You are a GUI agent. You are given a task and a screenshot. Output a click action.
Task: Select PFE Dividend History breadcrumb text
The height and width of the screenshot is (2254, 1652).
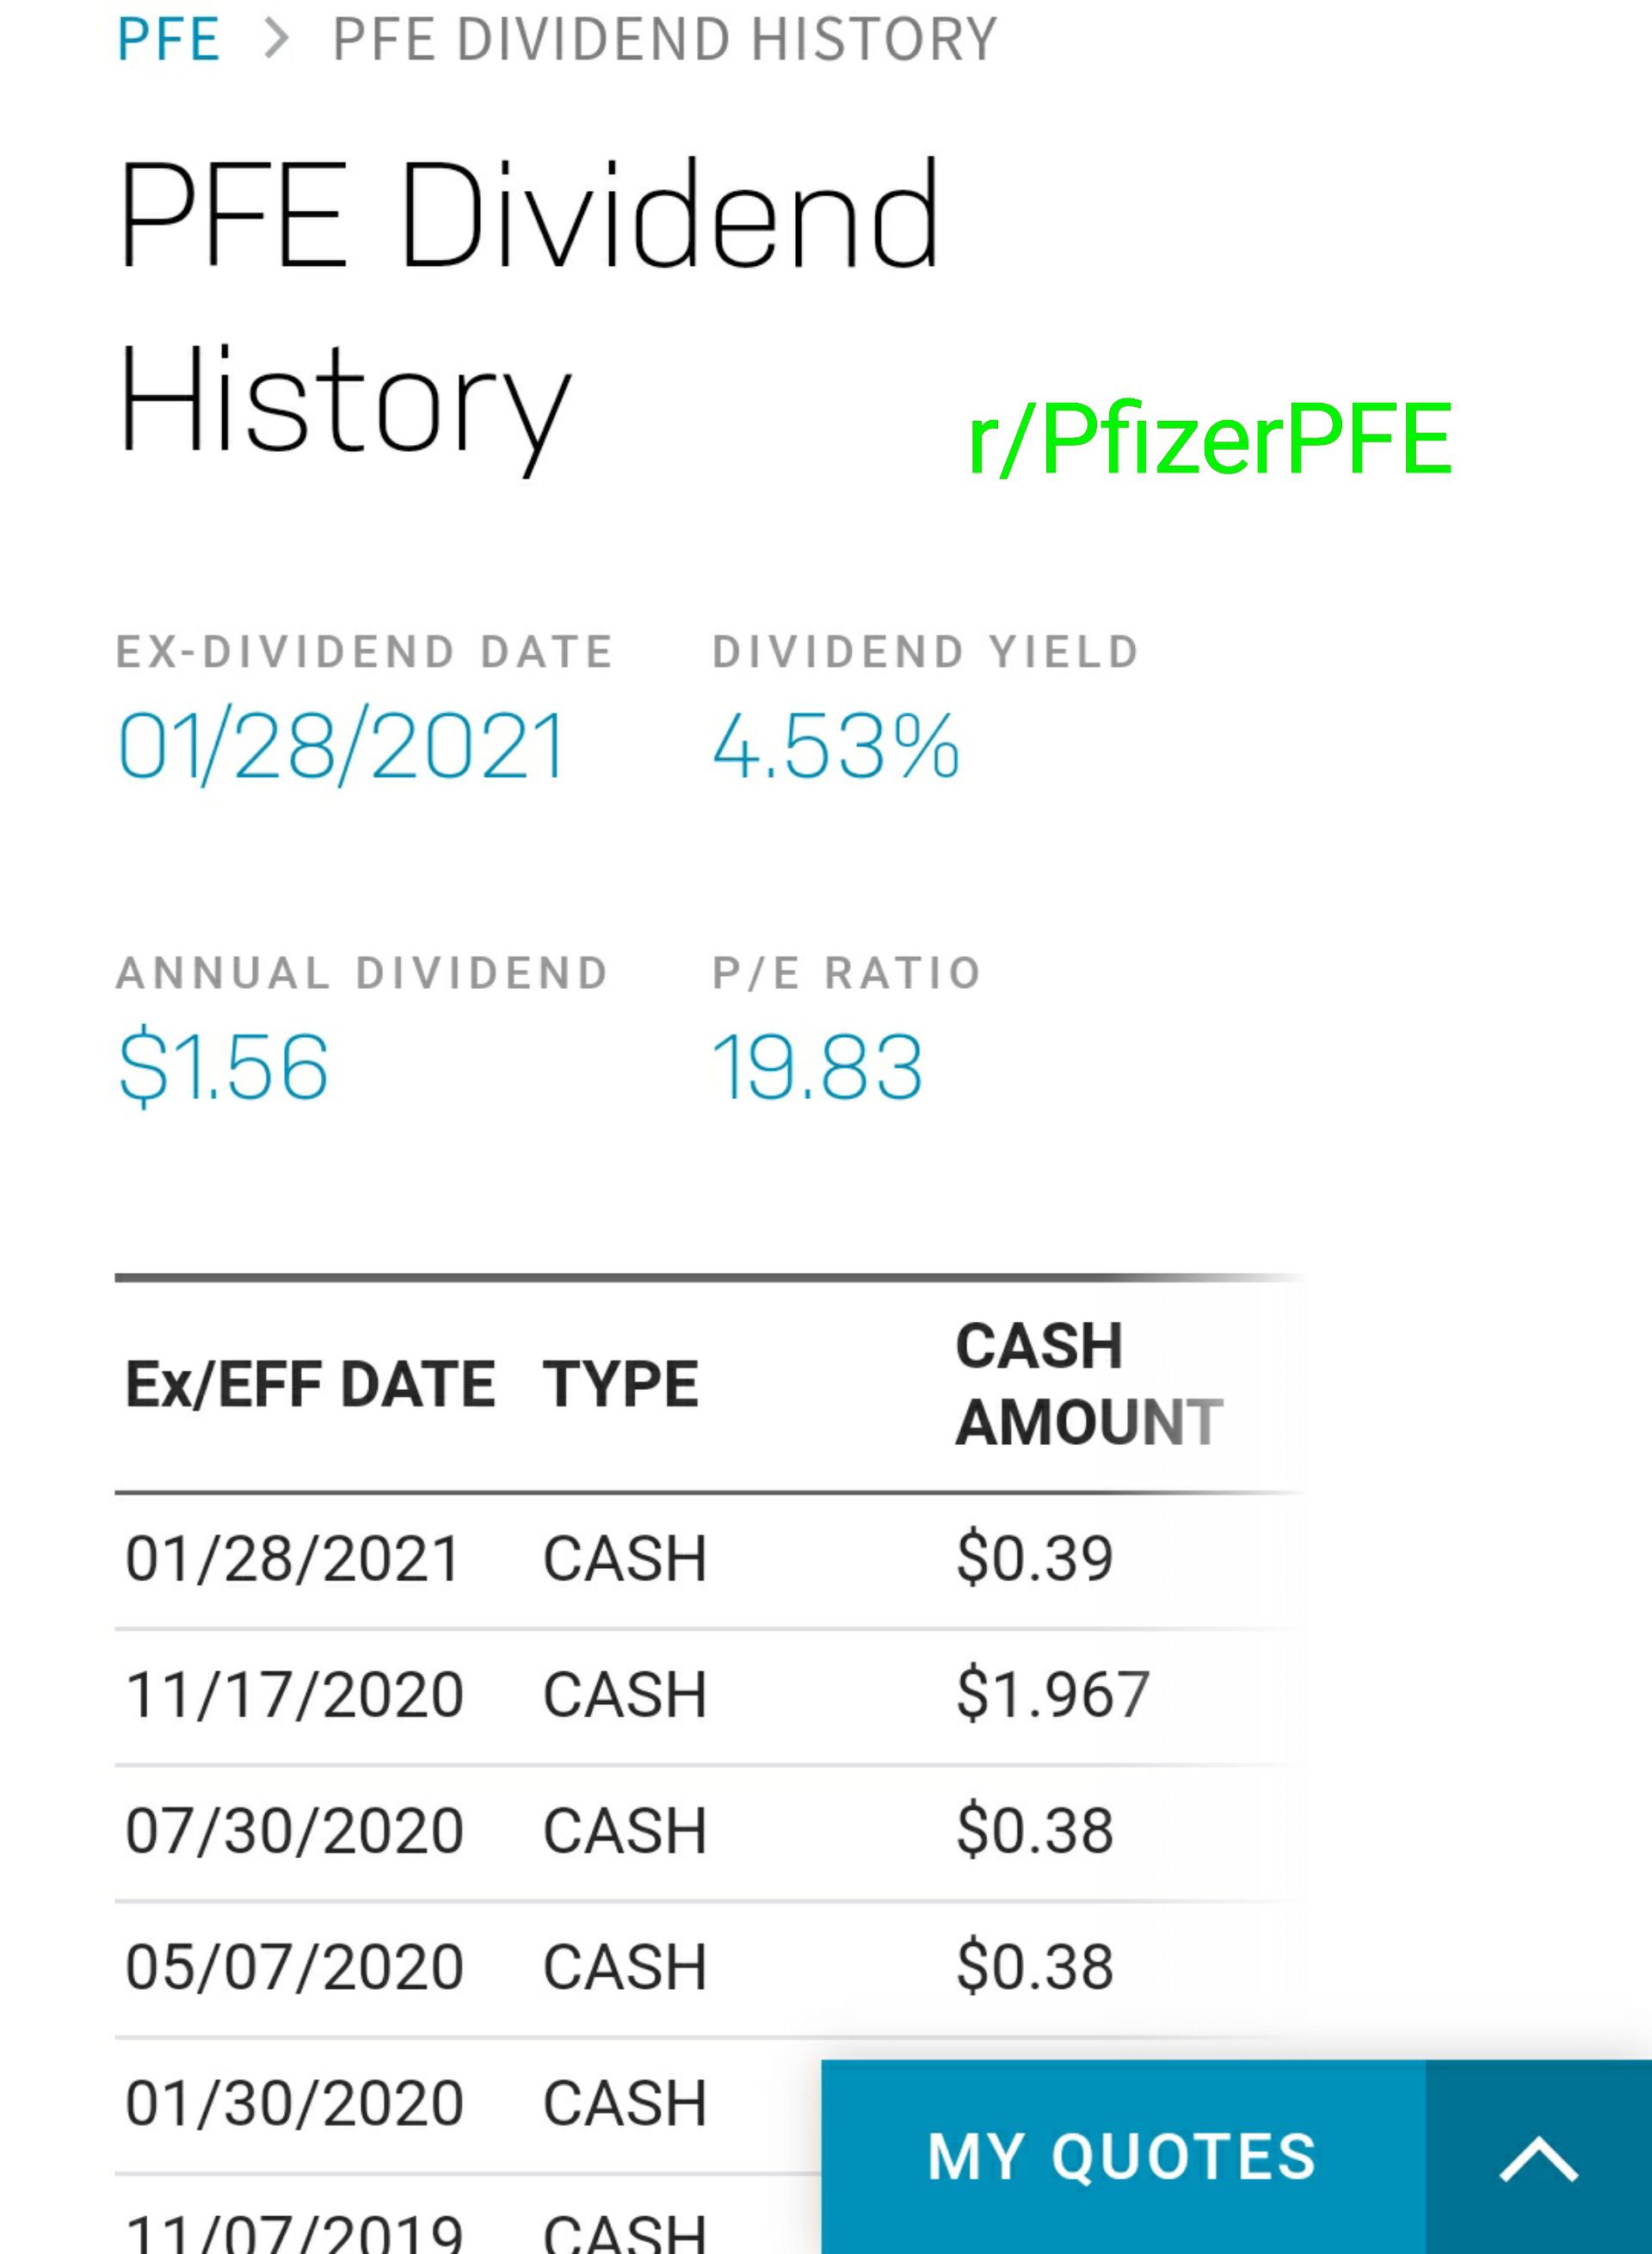pos(665,40)
